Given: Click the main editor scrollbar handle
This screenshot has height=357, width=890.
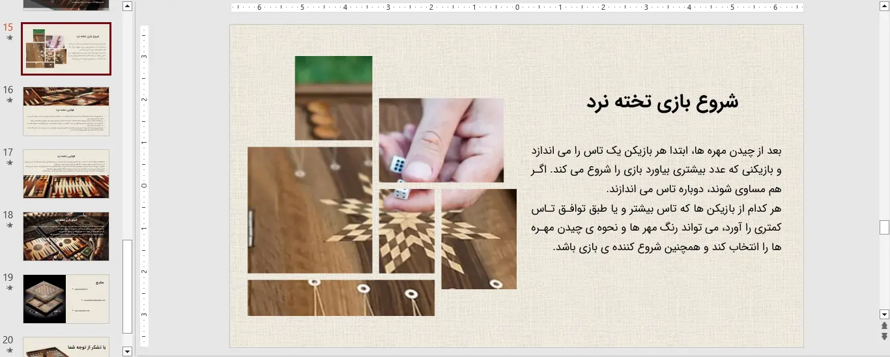Looking at the screenshot, I should pyautogui.click(x=884, y=227).
